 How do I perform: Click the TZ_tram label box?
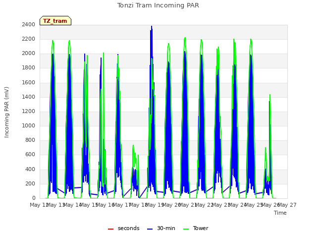55,21
